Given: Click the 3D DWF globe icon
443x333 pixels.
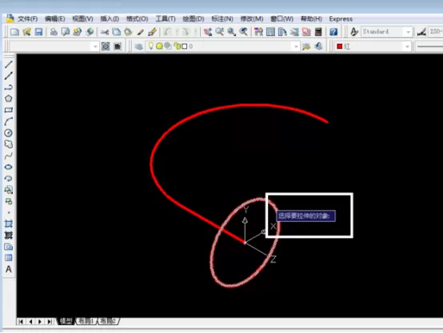Looking at the screenshot, I should (x=90, y=32).
